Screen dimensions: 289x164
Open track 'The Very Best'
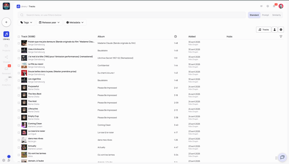coord(35,94)
